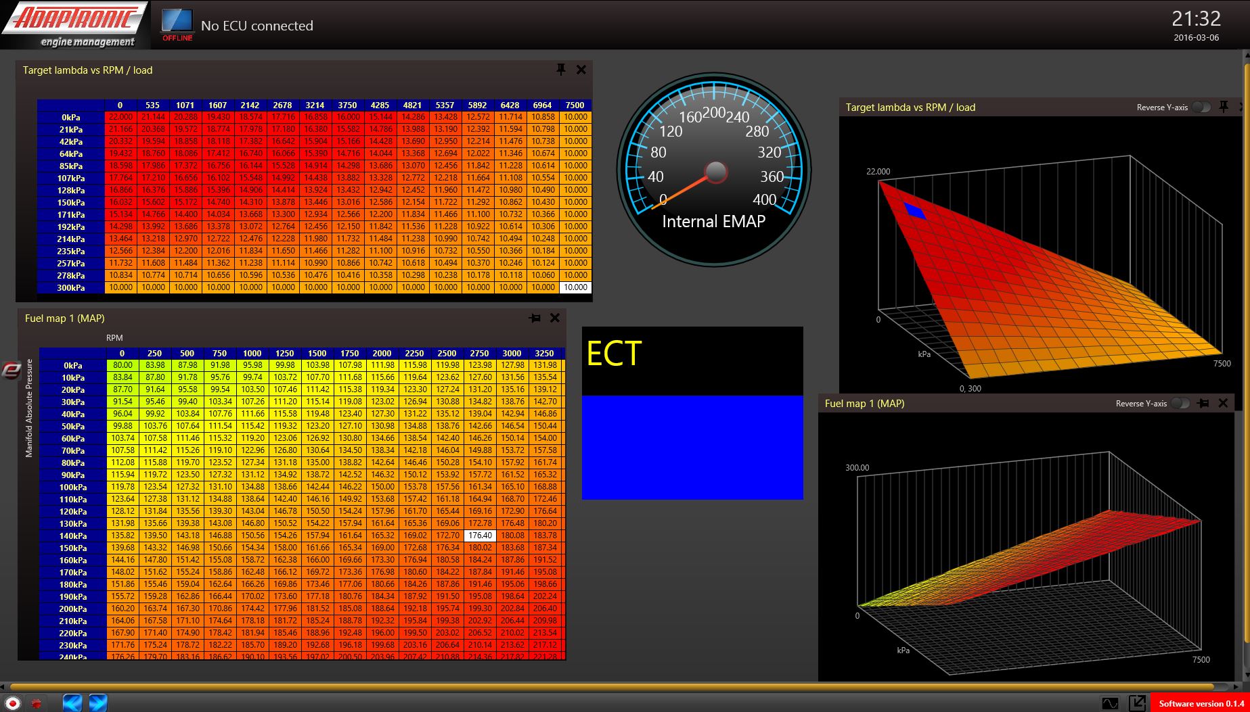Click the small red bug icon

coord(36,703)
